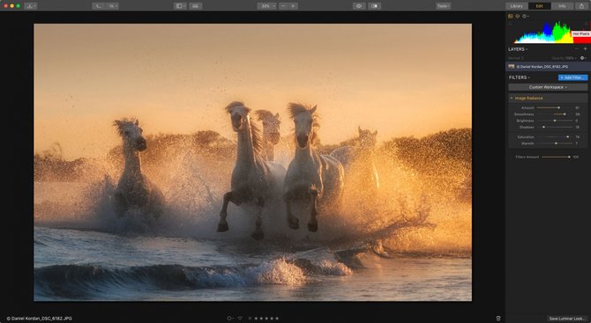Mark photo as favorite with heart icon

(x=240, y=319)
